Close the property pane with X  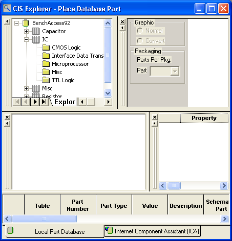[155, 117]
